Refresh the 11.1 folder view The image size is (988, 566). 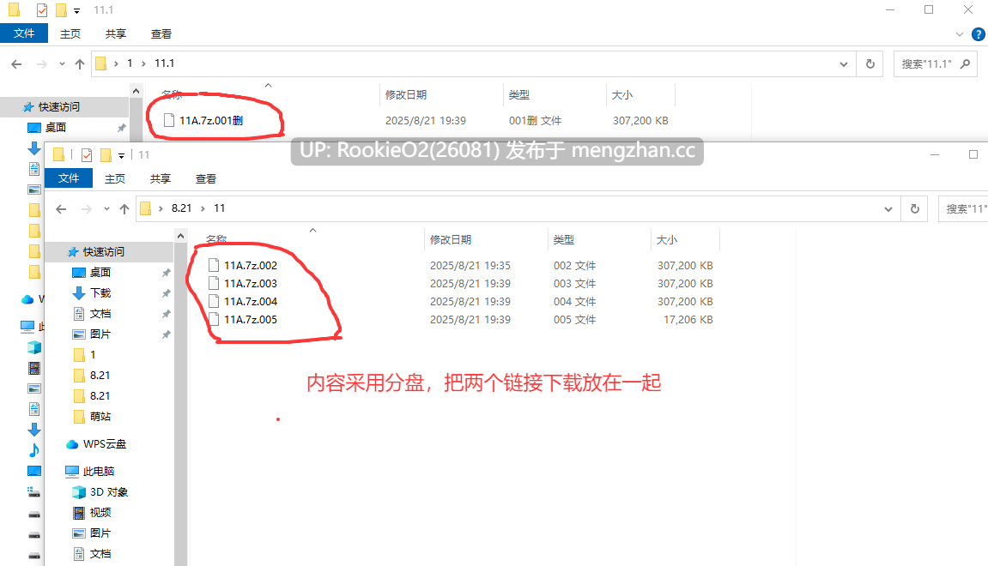click(x=870, y=64)
